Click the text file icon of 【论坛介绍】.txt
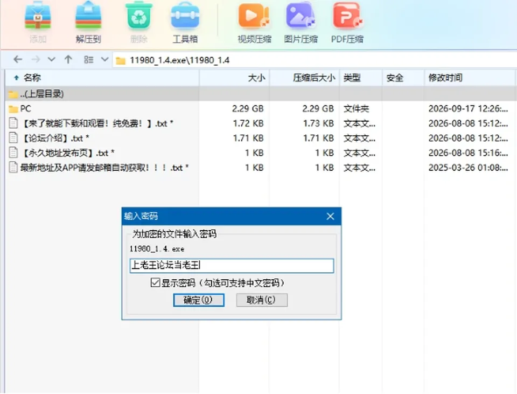Image resolution: width=517 pixels, height=394 pixels. point(13,138)
